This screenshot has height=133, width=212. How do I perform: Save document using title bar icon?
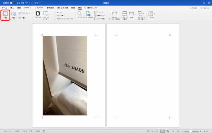23,3
